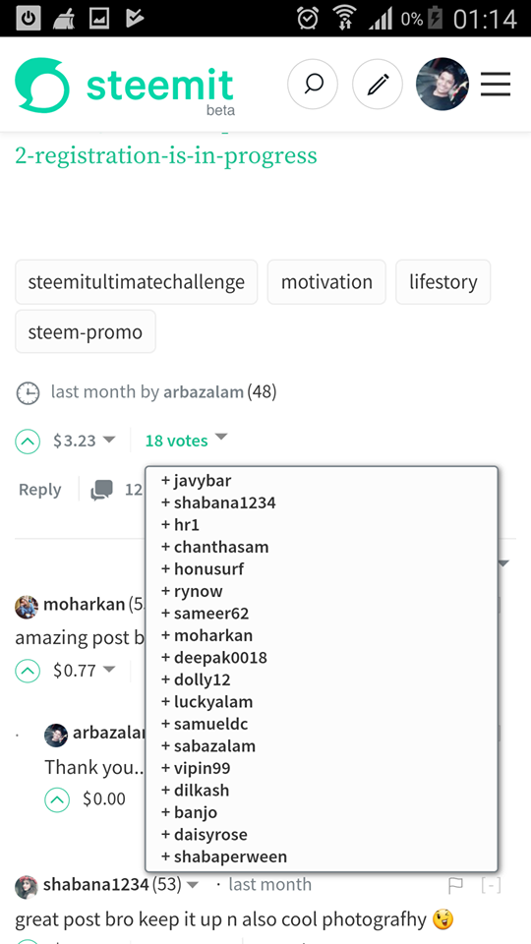Select voter javybar in votes list

pyautogui.click(x=197, y=481)
